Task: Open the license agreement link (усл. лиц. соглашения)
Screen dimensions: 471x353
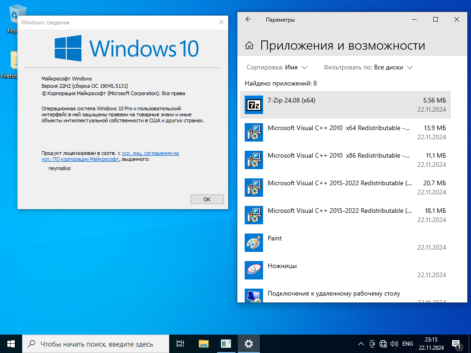Action: pyautogui.click(x=150, y=153)
